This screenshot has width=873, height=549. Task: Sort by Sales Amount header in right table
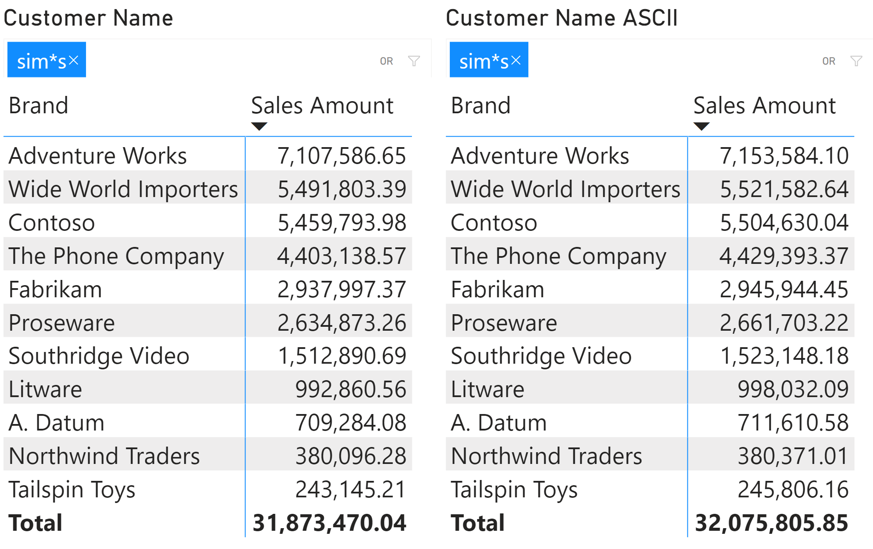765,105
